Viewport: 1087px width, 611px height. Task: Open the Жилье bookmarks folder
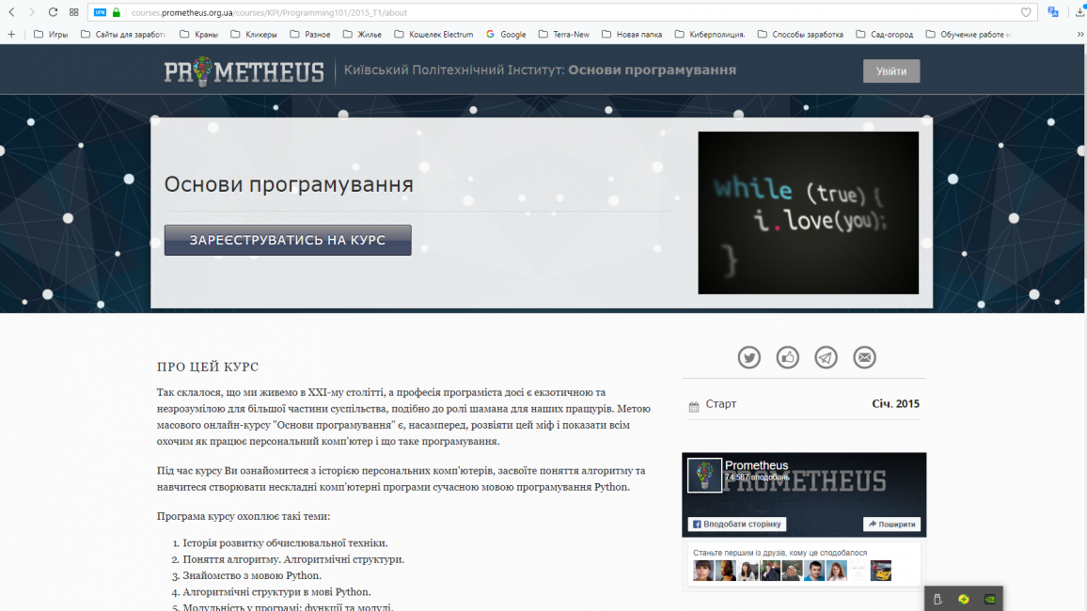point(363,34)
